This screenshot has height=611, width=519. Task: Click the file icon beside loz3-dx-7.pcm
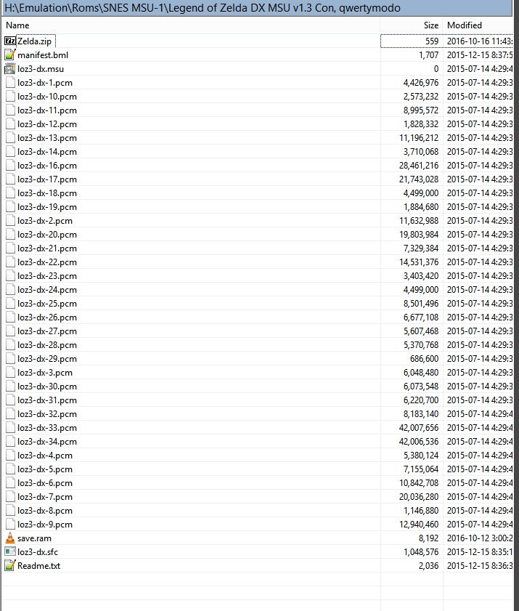(10, 497)
